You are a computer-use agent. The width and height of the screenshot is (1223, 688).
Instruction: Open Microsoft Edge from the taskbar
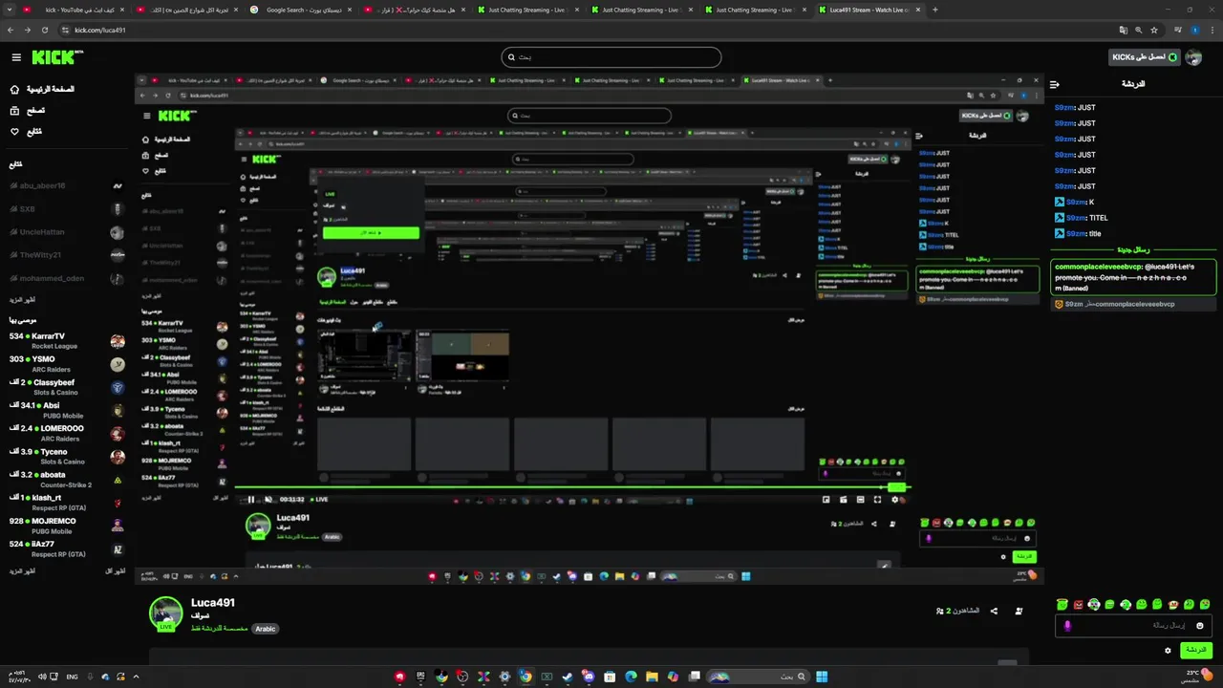631,677
